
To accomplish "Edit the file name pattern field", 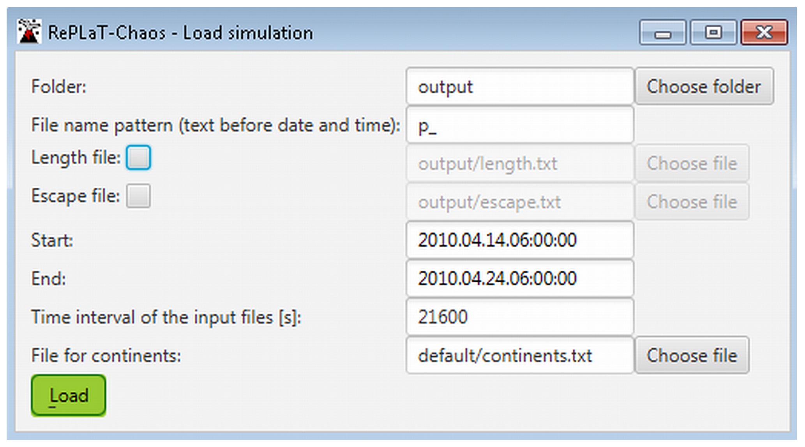I will point(520,125).
